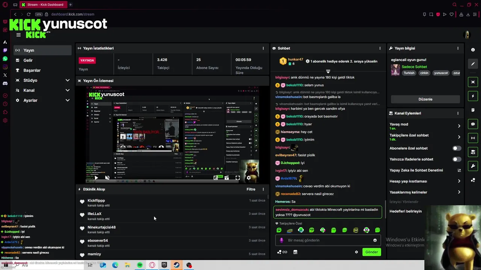Open wrench icon in right toolbar

(x=473, y=166)
